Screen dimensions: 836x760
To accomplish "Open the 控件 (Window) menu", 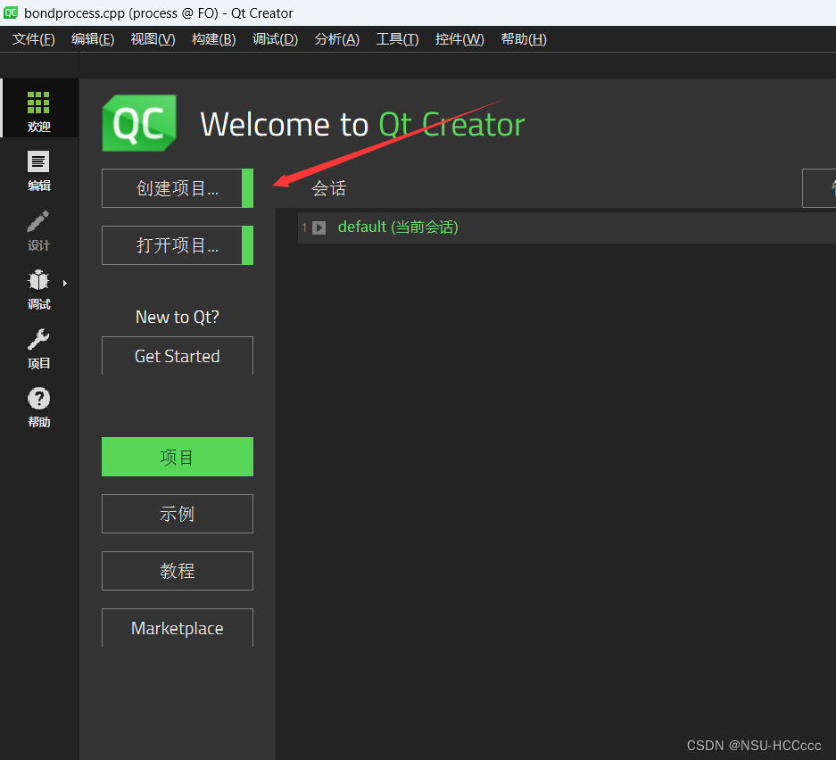I will (x=459, y=39).
